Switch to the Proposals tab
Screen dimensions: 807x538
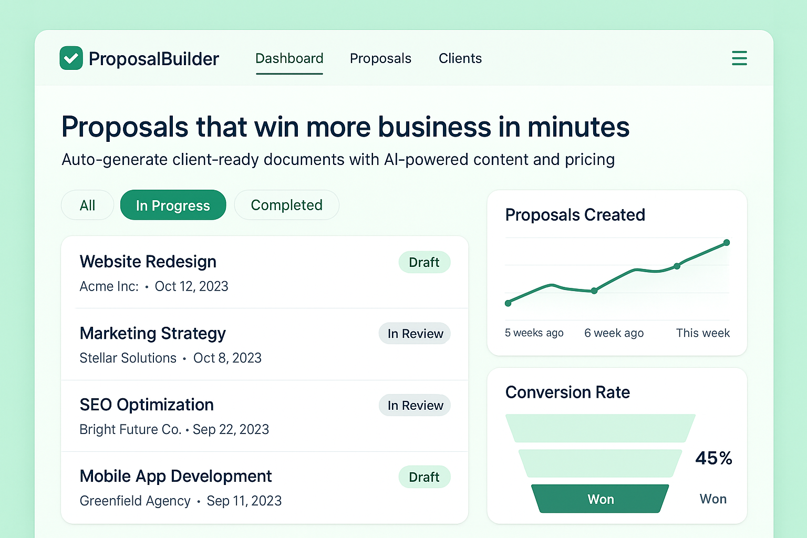[380, 58]
